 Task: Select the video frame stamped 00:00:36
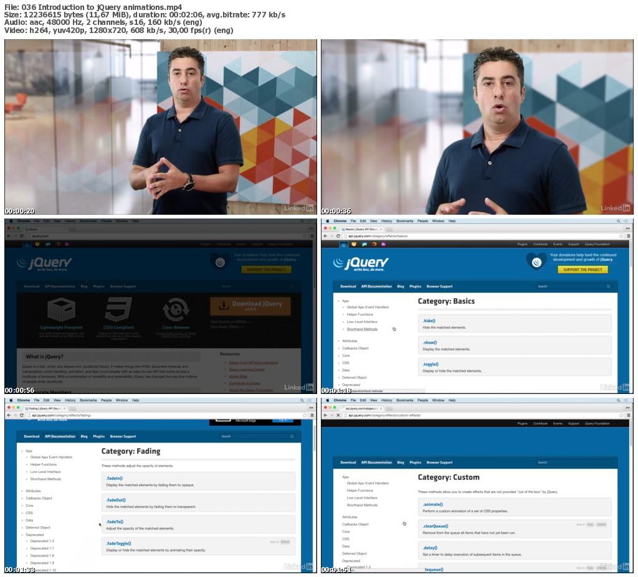pyautogui.click(x=477, y=127)
